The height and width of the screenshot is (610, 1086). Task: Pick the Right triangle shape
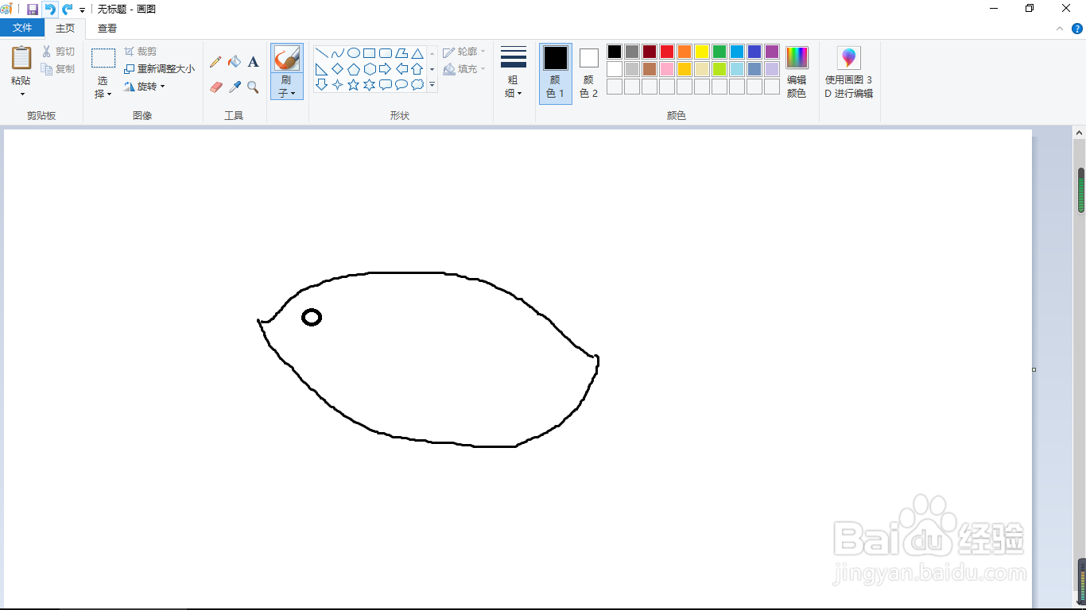(322, 69)
